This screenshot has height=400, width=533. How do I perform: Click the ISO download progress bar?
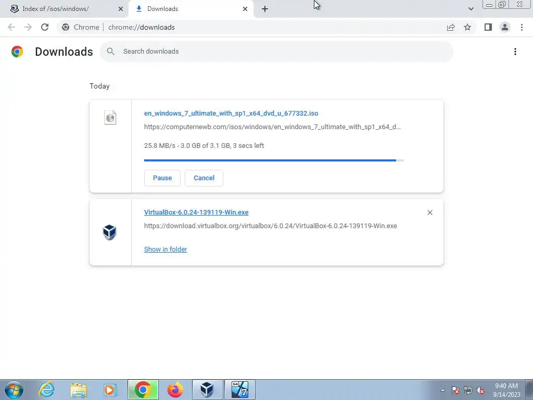[274, 160]
